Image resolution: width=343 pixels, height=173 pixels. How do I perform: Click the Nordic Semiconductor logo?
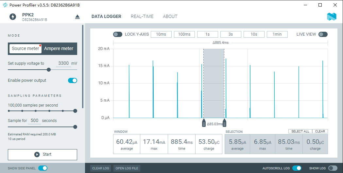click(x=332, y=17)
